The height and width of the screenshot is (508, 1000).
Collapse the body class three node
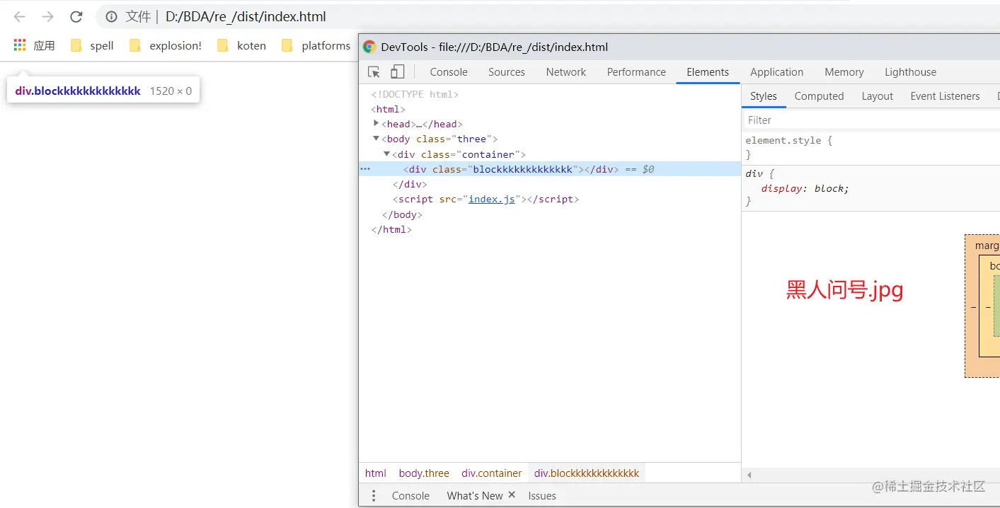(x=377, y=139)
